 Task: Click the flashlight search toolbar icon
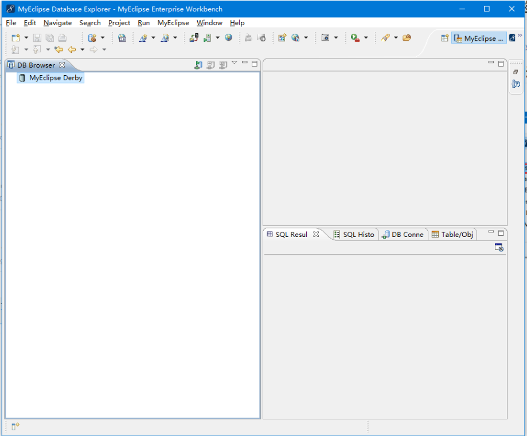tap(385, 38)
